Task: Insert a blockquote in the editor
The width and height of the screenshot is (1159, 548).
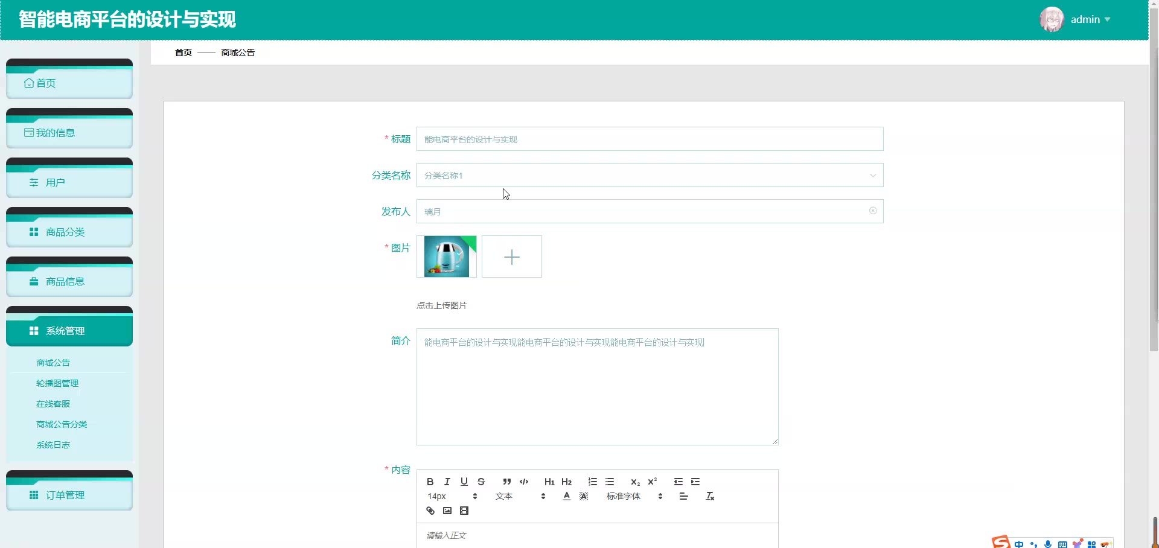Action: click(x=507, y=482)
